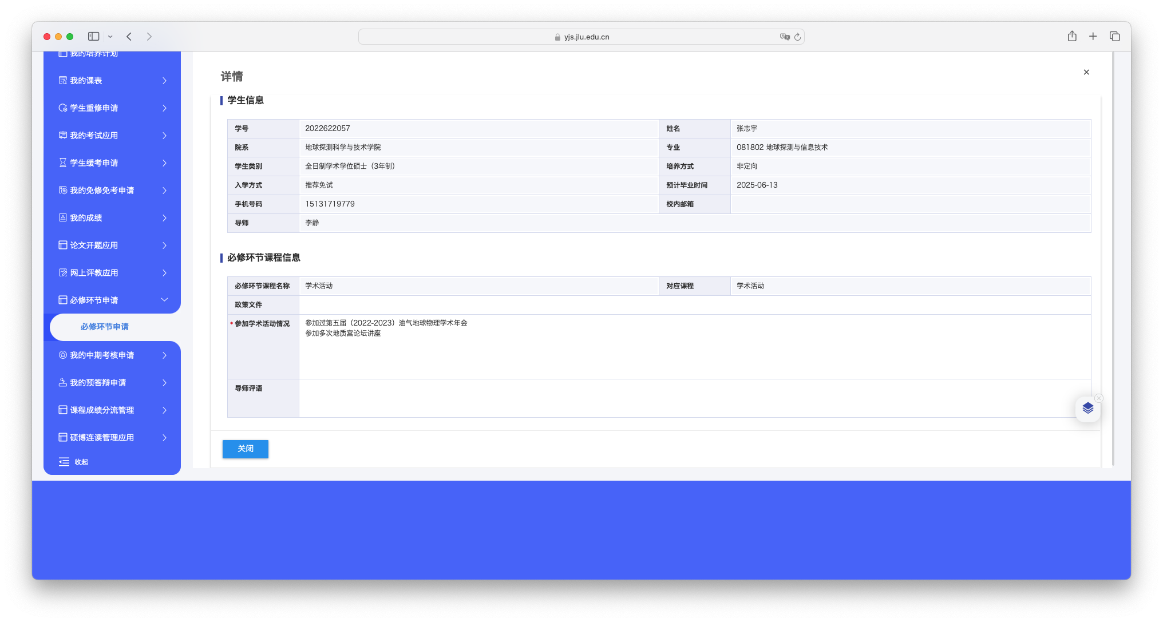Click the Safari share icon
This screenshot has width=1163, height=622.
[x=1072, y=37]
